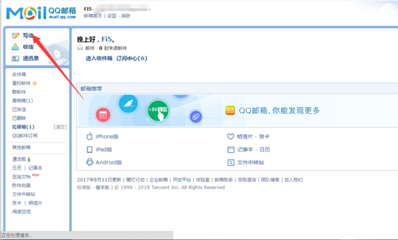Click the envelope icon beside unread mail count

click(80, 47)
